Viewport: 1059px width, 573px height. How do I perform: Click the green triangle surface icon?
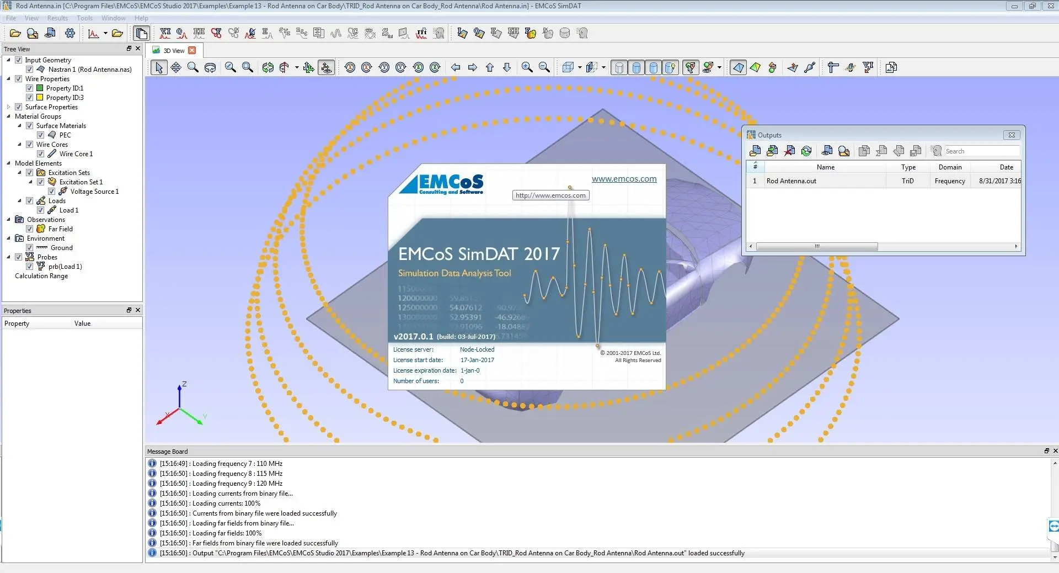click(755, 67)
